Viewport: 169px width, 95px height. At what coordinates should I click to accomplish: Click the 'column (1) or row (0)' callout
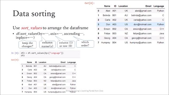66,44
